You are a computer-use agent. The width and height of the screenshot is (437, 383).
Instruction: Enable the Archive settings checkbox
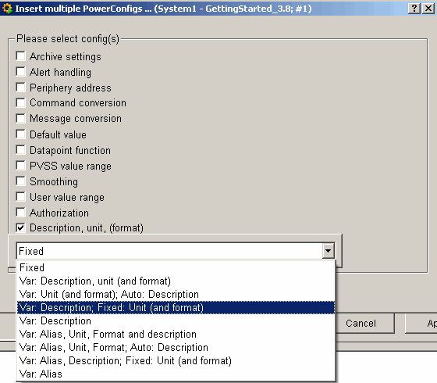(x=20, y=55)
